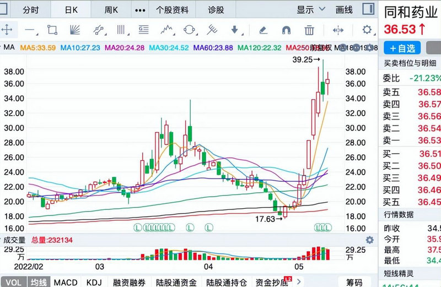Toggle the 均线 moving average overlay
The height and width of the screenshot is (287, 441).
coord(39,282)
